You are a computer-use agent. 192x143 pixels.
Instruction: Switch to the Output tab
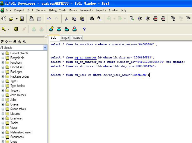65,38
